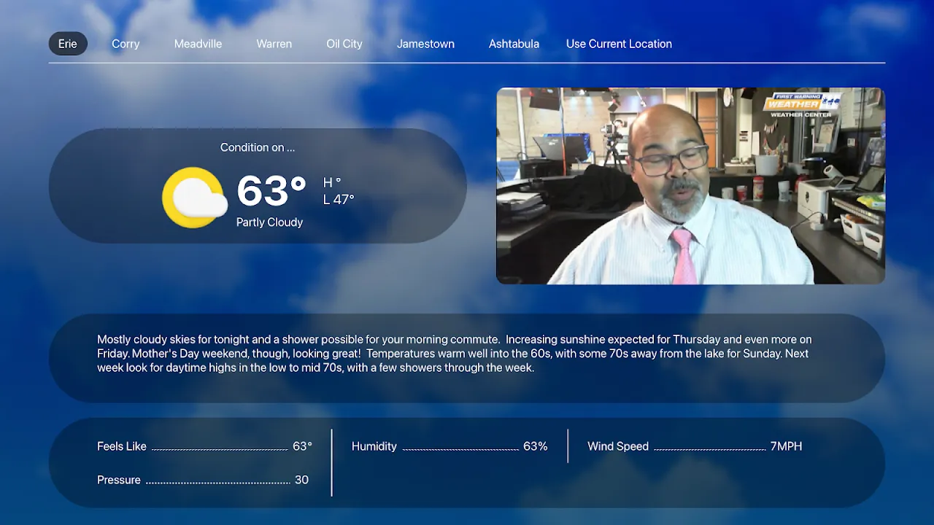Switch to Oil City weather
The height and width of the screenshot is (525, 934).
pyautogui.click(x=344, y=44)
